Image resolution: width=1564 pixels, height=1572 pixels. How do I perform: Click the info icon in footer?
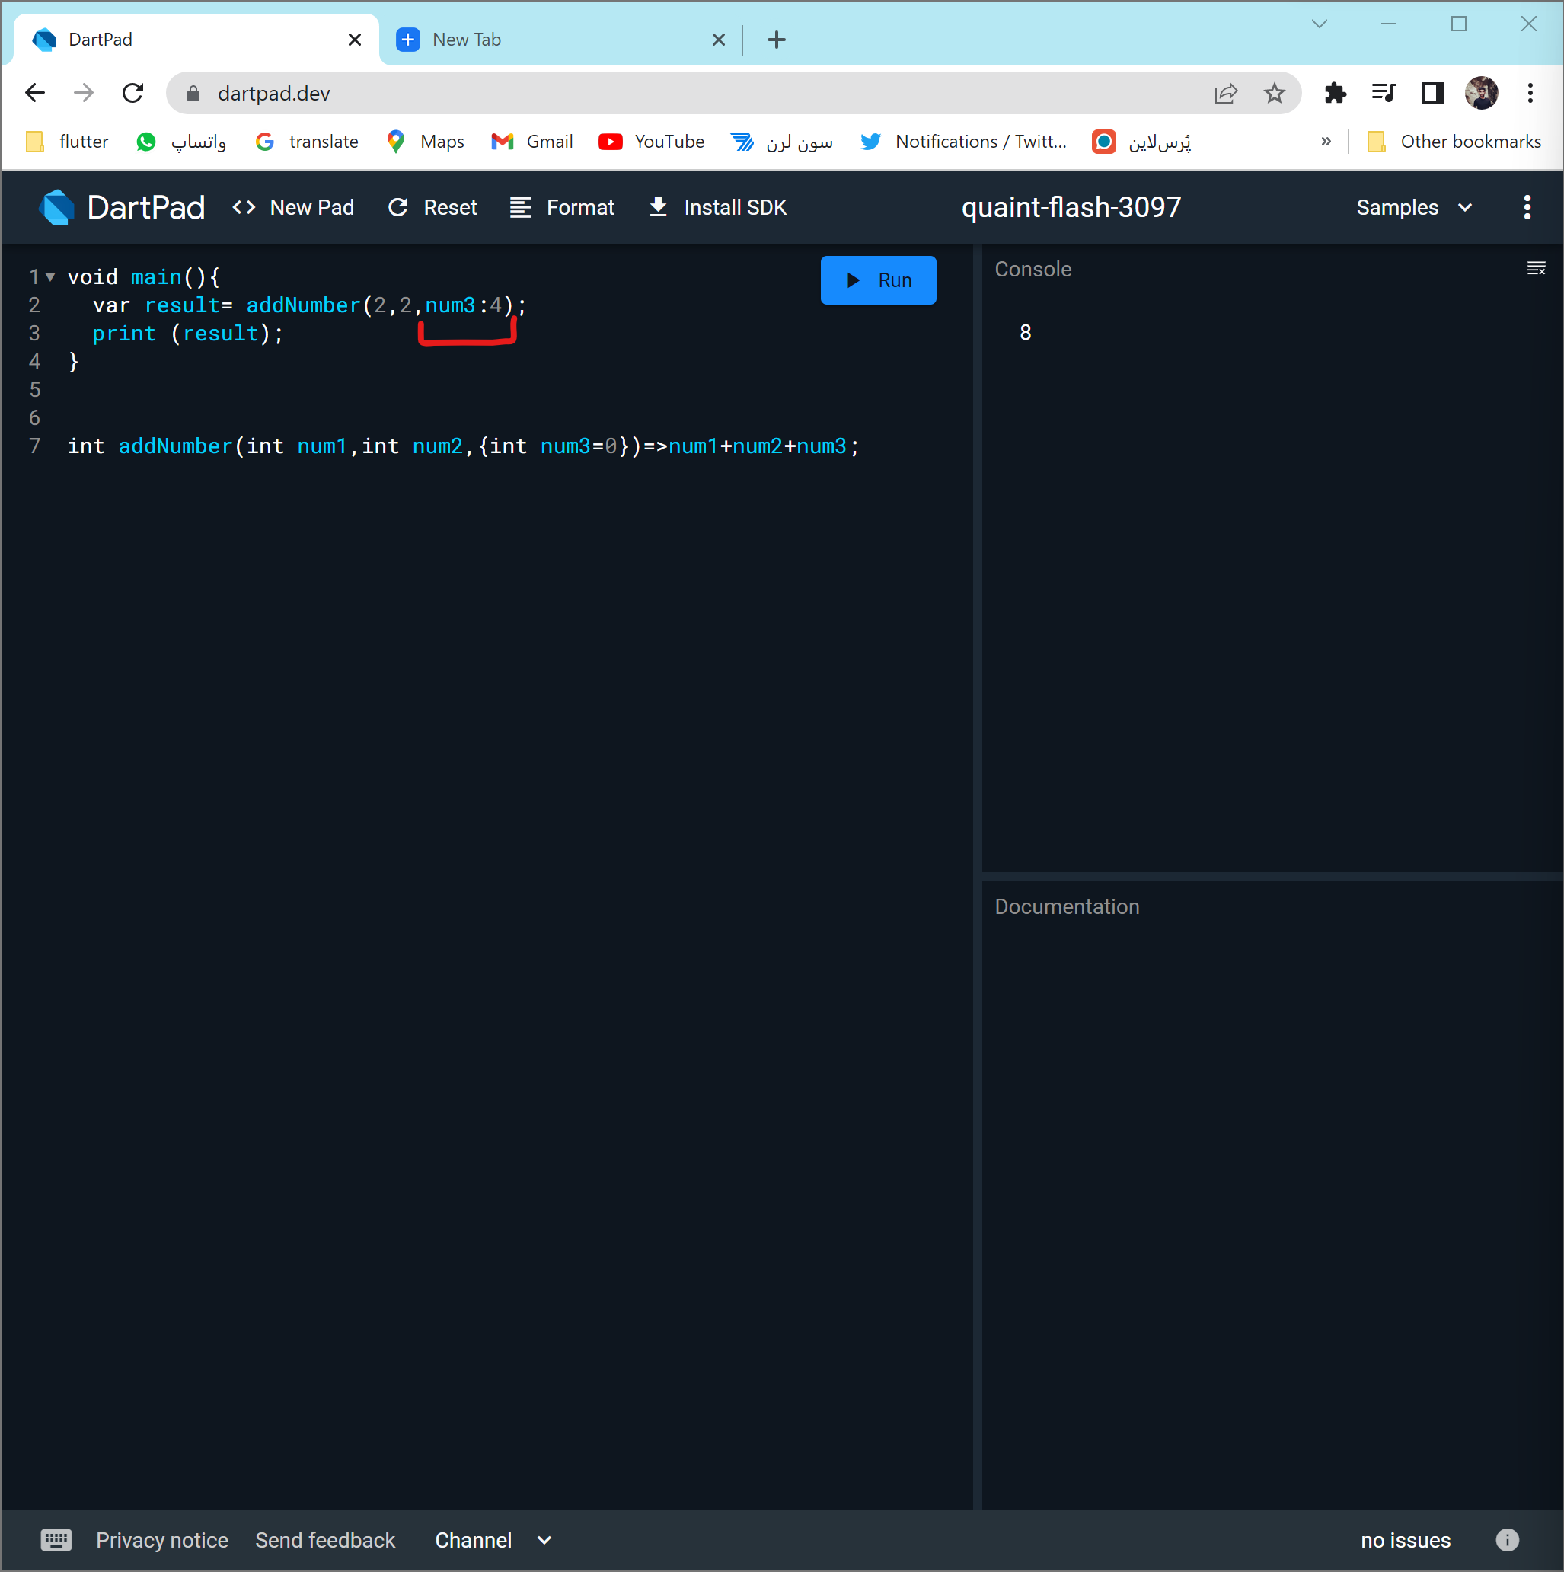pos(1506,1539)
